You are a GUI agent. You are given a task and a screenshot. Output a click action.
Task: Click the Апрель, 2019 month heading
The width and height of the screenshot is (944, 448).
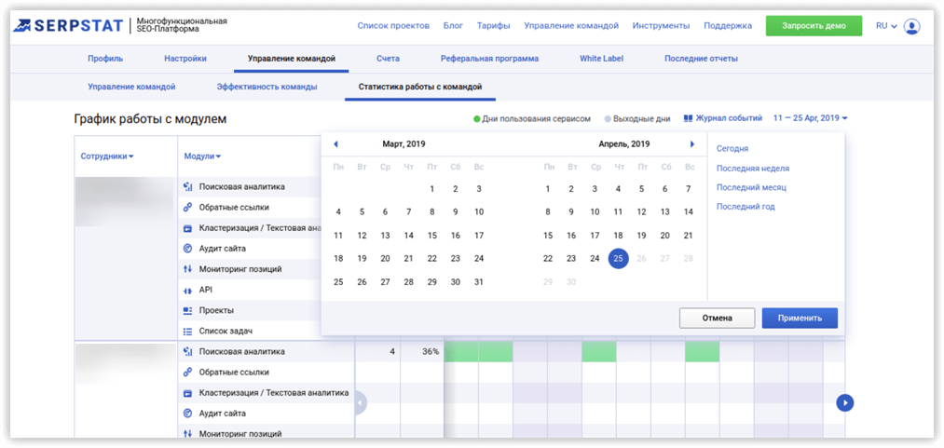tap(624, 144)
